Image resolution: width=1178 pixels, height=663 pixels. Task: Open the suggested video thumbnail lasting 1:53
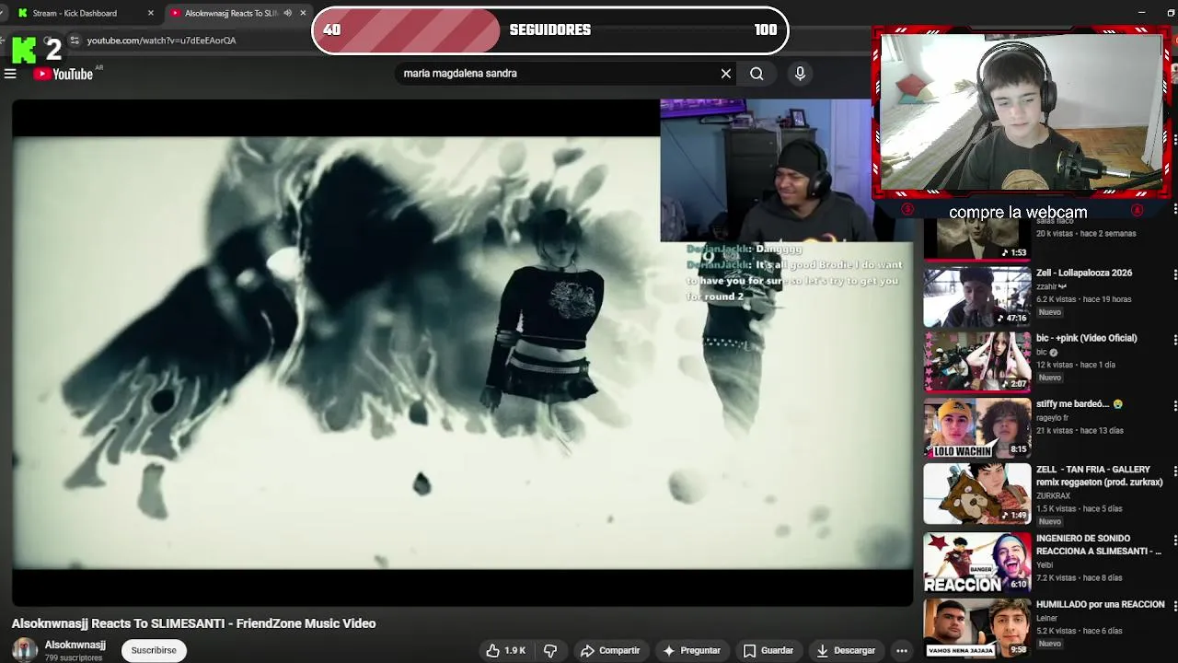coord(977,239)
